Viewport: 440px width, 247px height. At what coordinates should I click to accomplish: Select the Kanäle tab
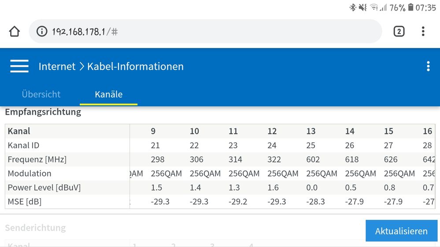click(x=108, y=94)
